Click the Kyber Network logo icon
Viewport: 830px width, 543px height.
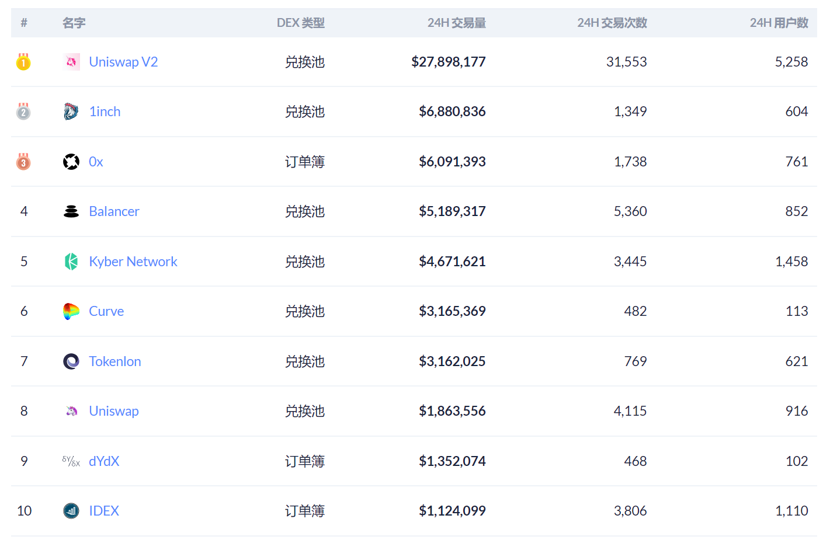[71, 262]
